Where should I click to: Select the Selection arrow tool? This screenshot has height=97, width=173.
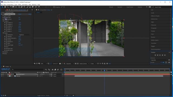point(2,7)
